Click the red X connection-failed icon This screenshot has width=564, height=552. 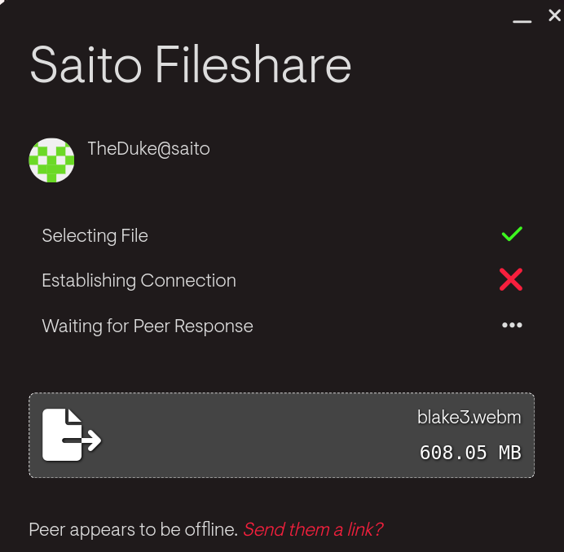(x=511, y=280)
